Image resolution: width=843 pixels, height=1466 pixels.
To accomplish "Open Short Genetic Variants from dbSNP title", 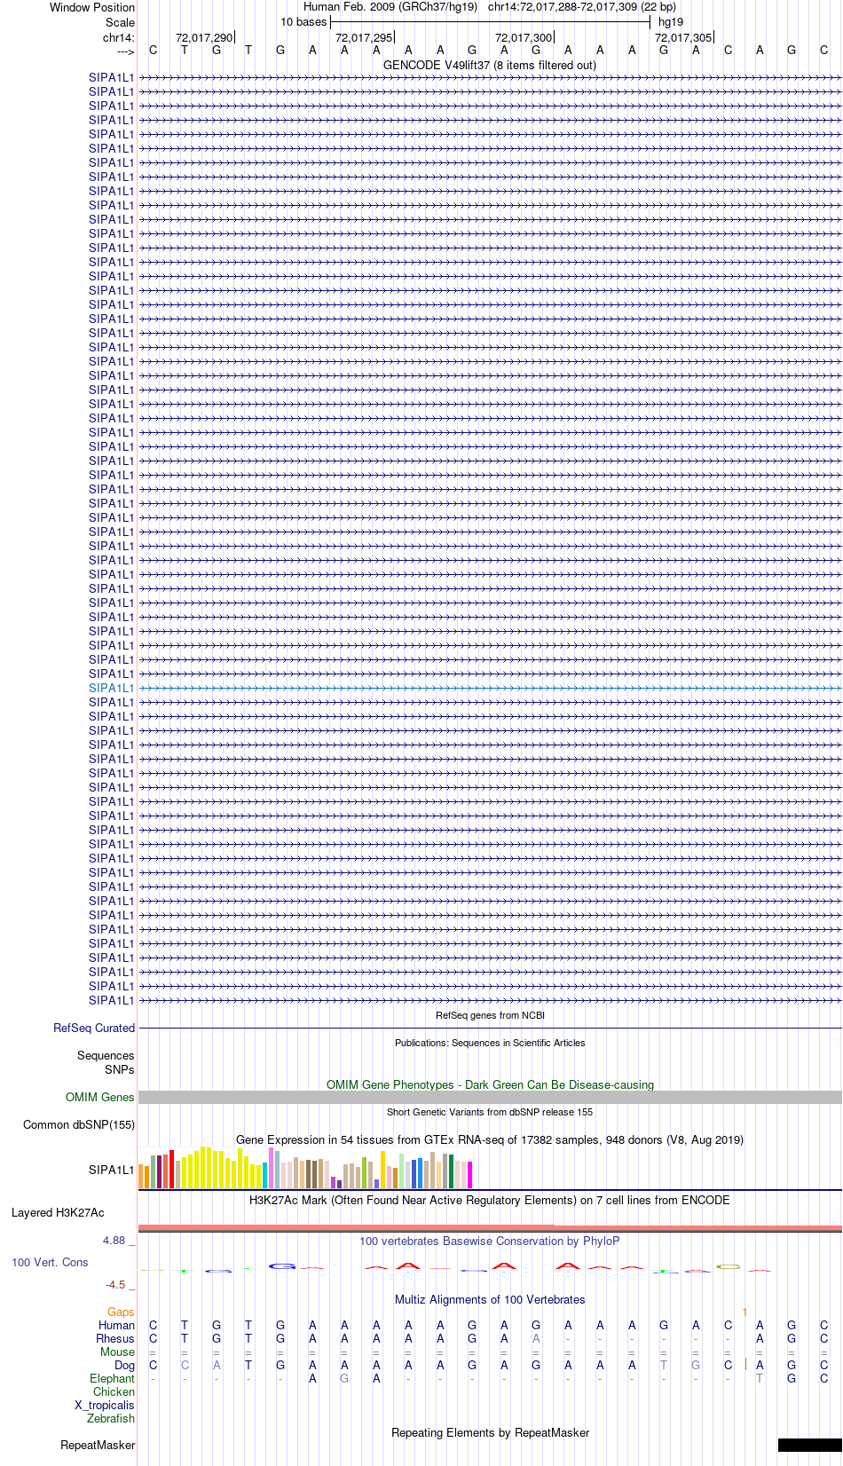I will click(490, 1112).
